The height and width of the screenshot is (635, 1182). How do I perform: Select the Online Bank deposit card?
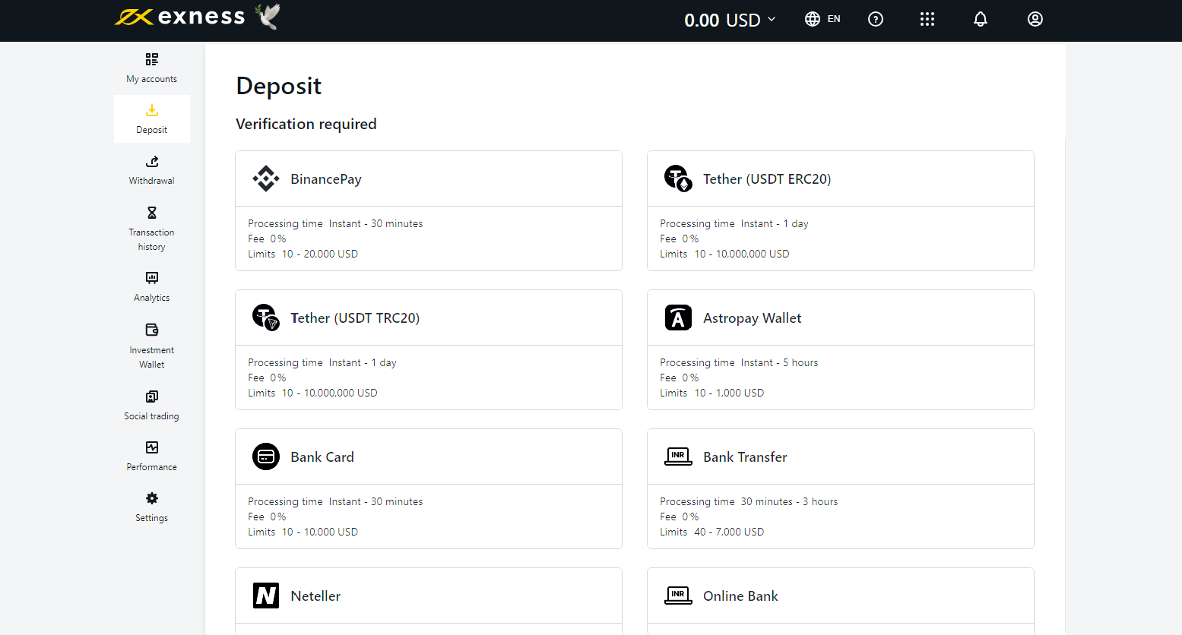840,597
